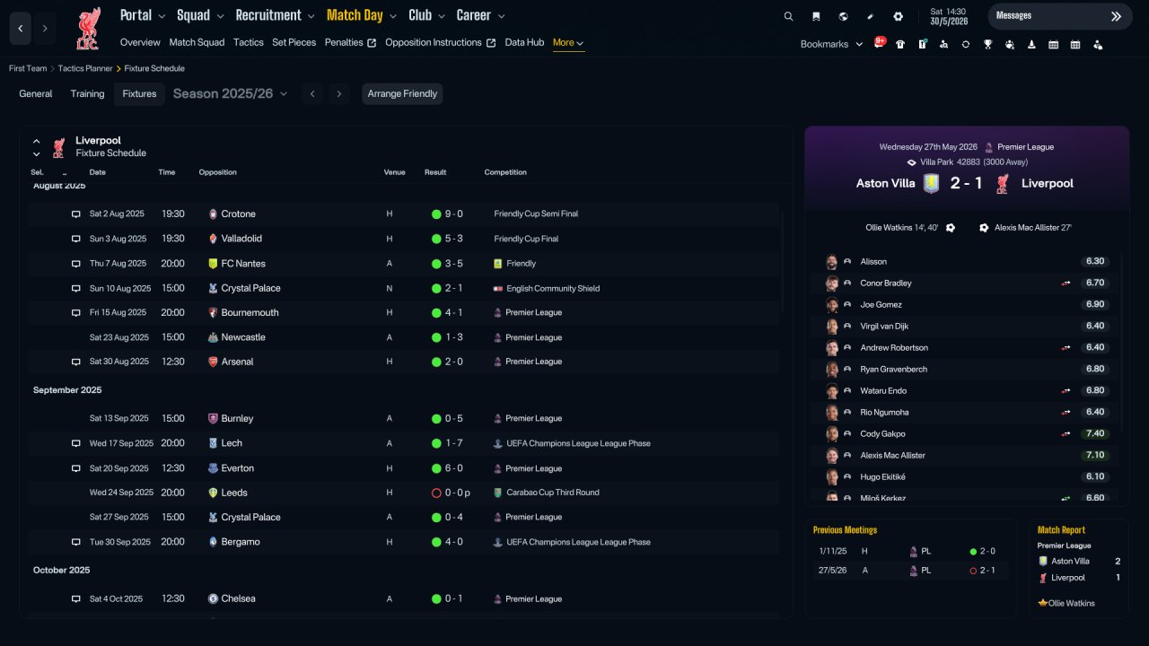Sort by the Competition column header
Viewport: 1149px width, 646px height.
coord(505,172)
